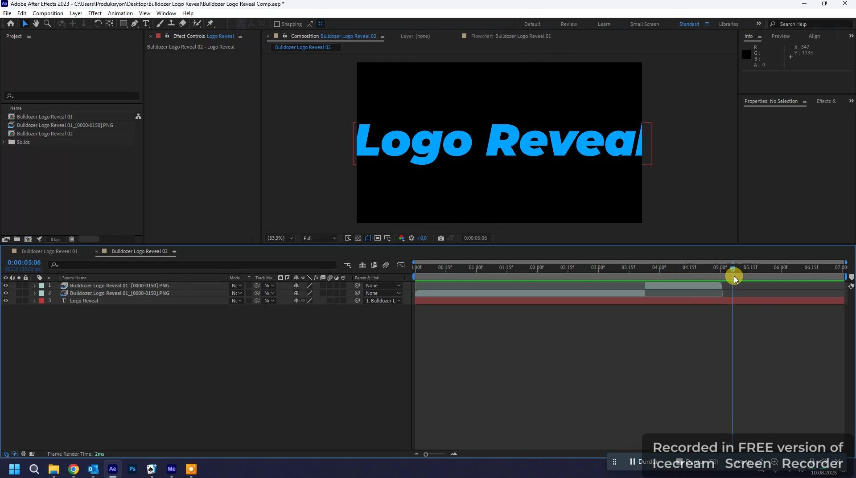This screenshot has height=478, width=856.
Task: Click the Info panel black color swatch
Action: (747, 54)
